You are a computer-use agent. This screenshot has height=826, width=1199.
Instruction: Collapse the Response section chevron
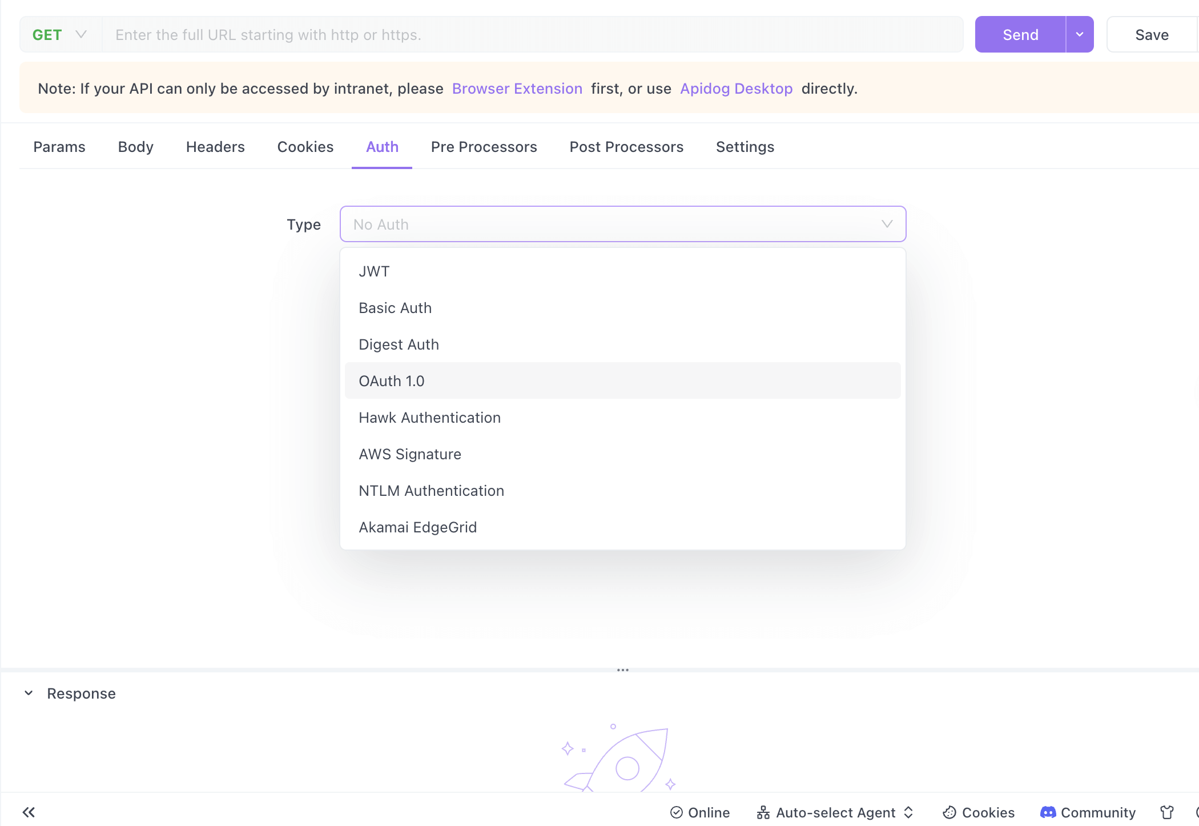coord(29,693)
